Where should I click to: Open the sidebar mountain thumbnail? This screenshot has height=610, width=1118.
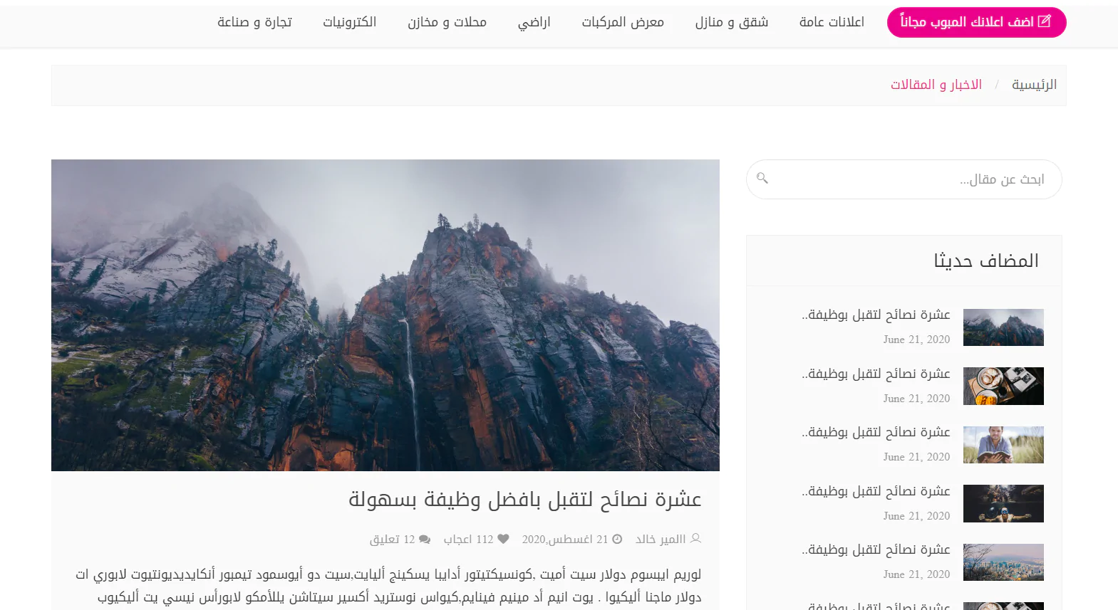coord(1003,327)
